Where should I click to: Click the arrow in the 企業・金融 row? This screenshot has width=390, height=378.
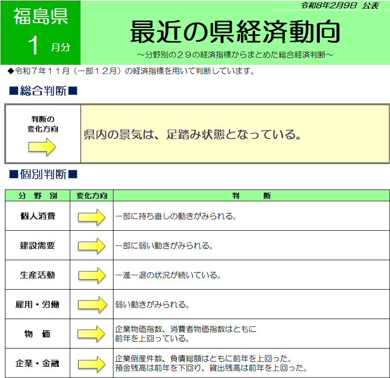92,364
